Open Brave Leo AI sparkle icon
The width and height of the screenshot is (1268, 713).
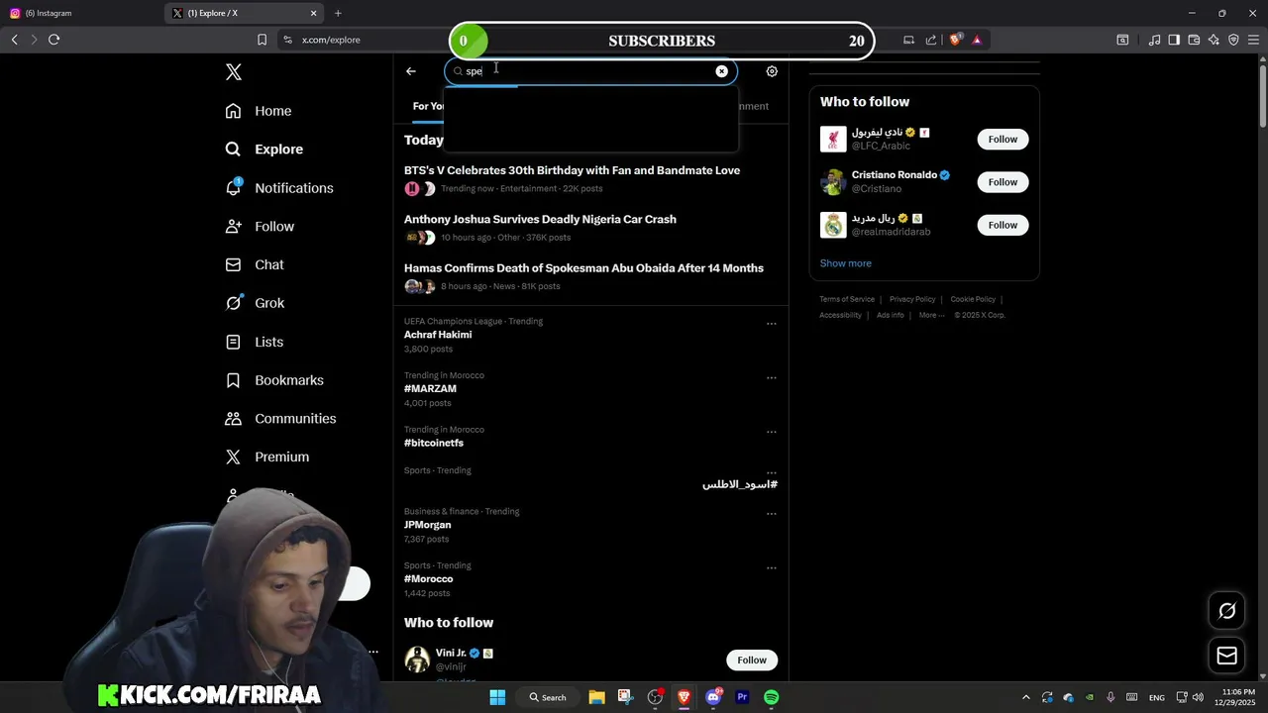[1214, 40]
